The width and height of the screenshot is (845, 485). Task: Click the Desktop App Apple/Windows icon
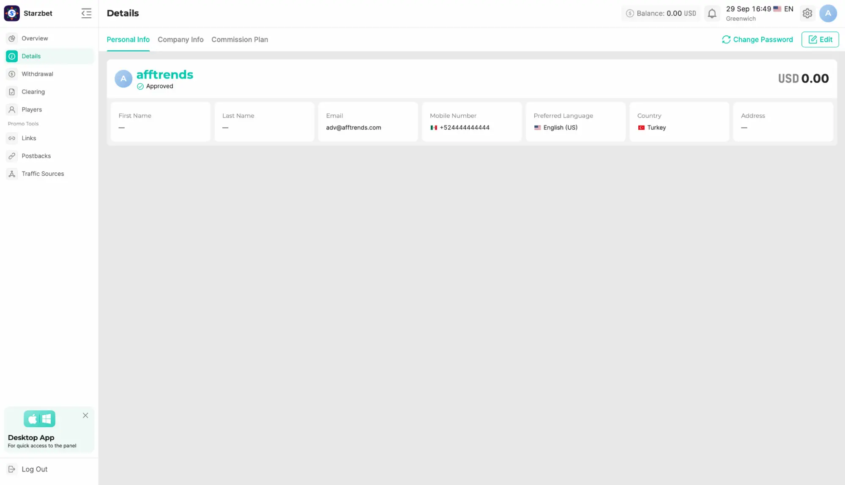pos(39,419)
